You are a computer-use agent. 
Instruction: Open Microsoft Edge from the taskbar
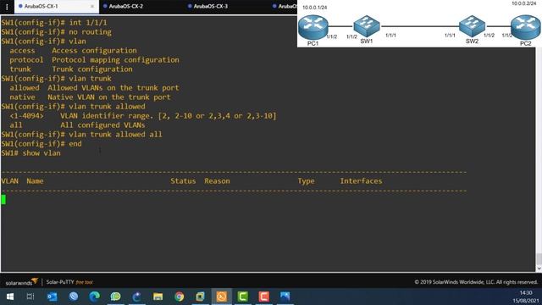(94, 297)
